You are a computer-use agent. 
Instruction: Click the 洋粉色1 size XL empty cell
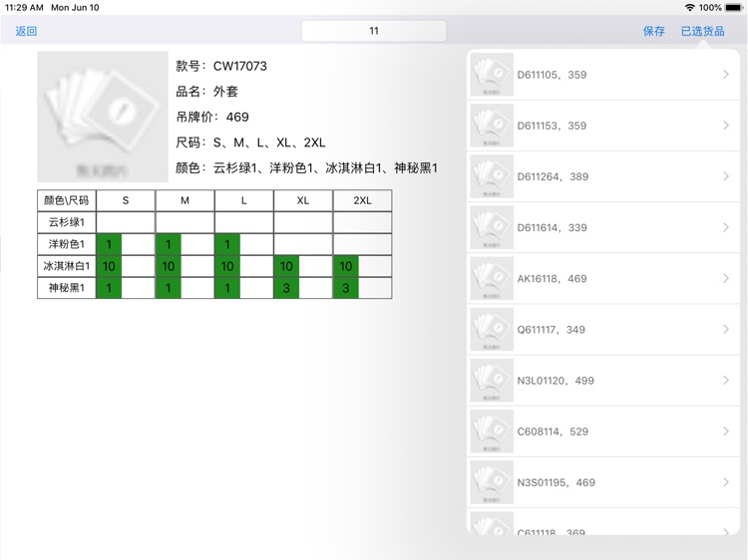tap(303, 244)
